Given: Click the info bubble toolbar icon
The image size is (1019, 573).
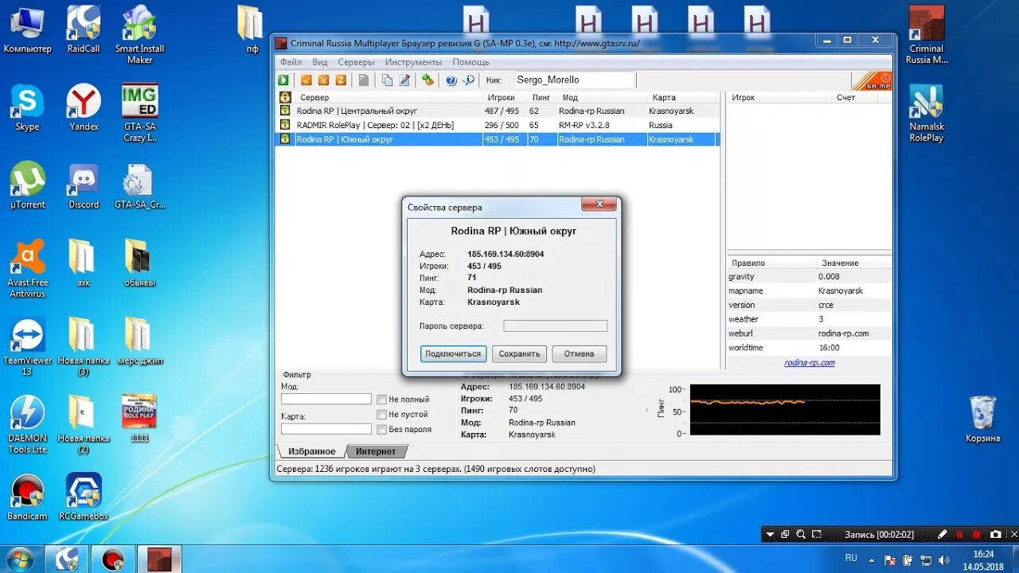Looking at the screenshot, I should [468, 80].
